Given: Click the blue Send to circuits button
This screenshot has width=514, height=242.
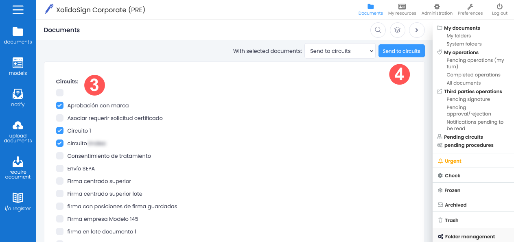Looking at the screenshot, I should (x=401, y=51).
